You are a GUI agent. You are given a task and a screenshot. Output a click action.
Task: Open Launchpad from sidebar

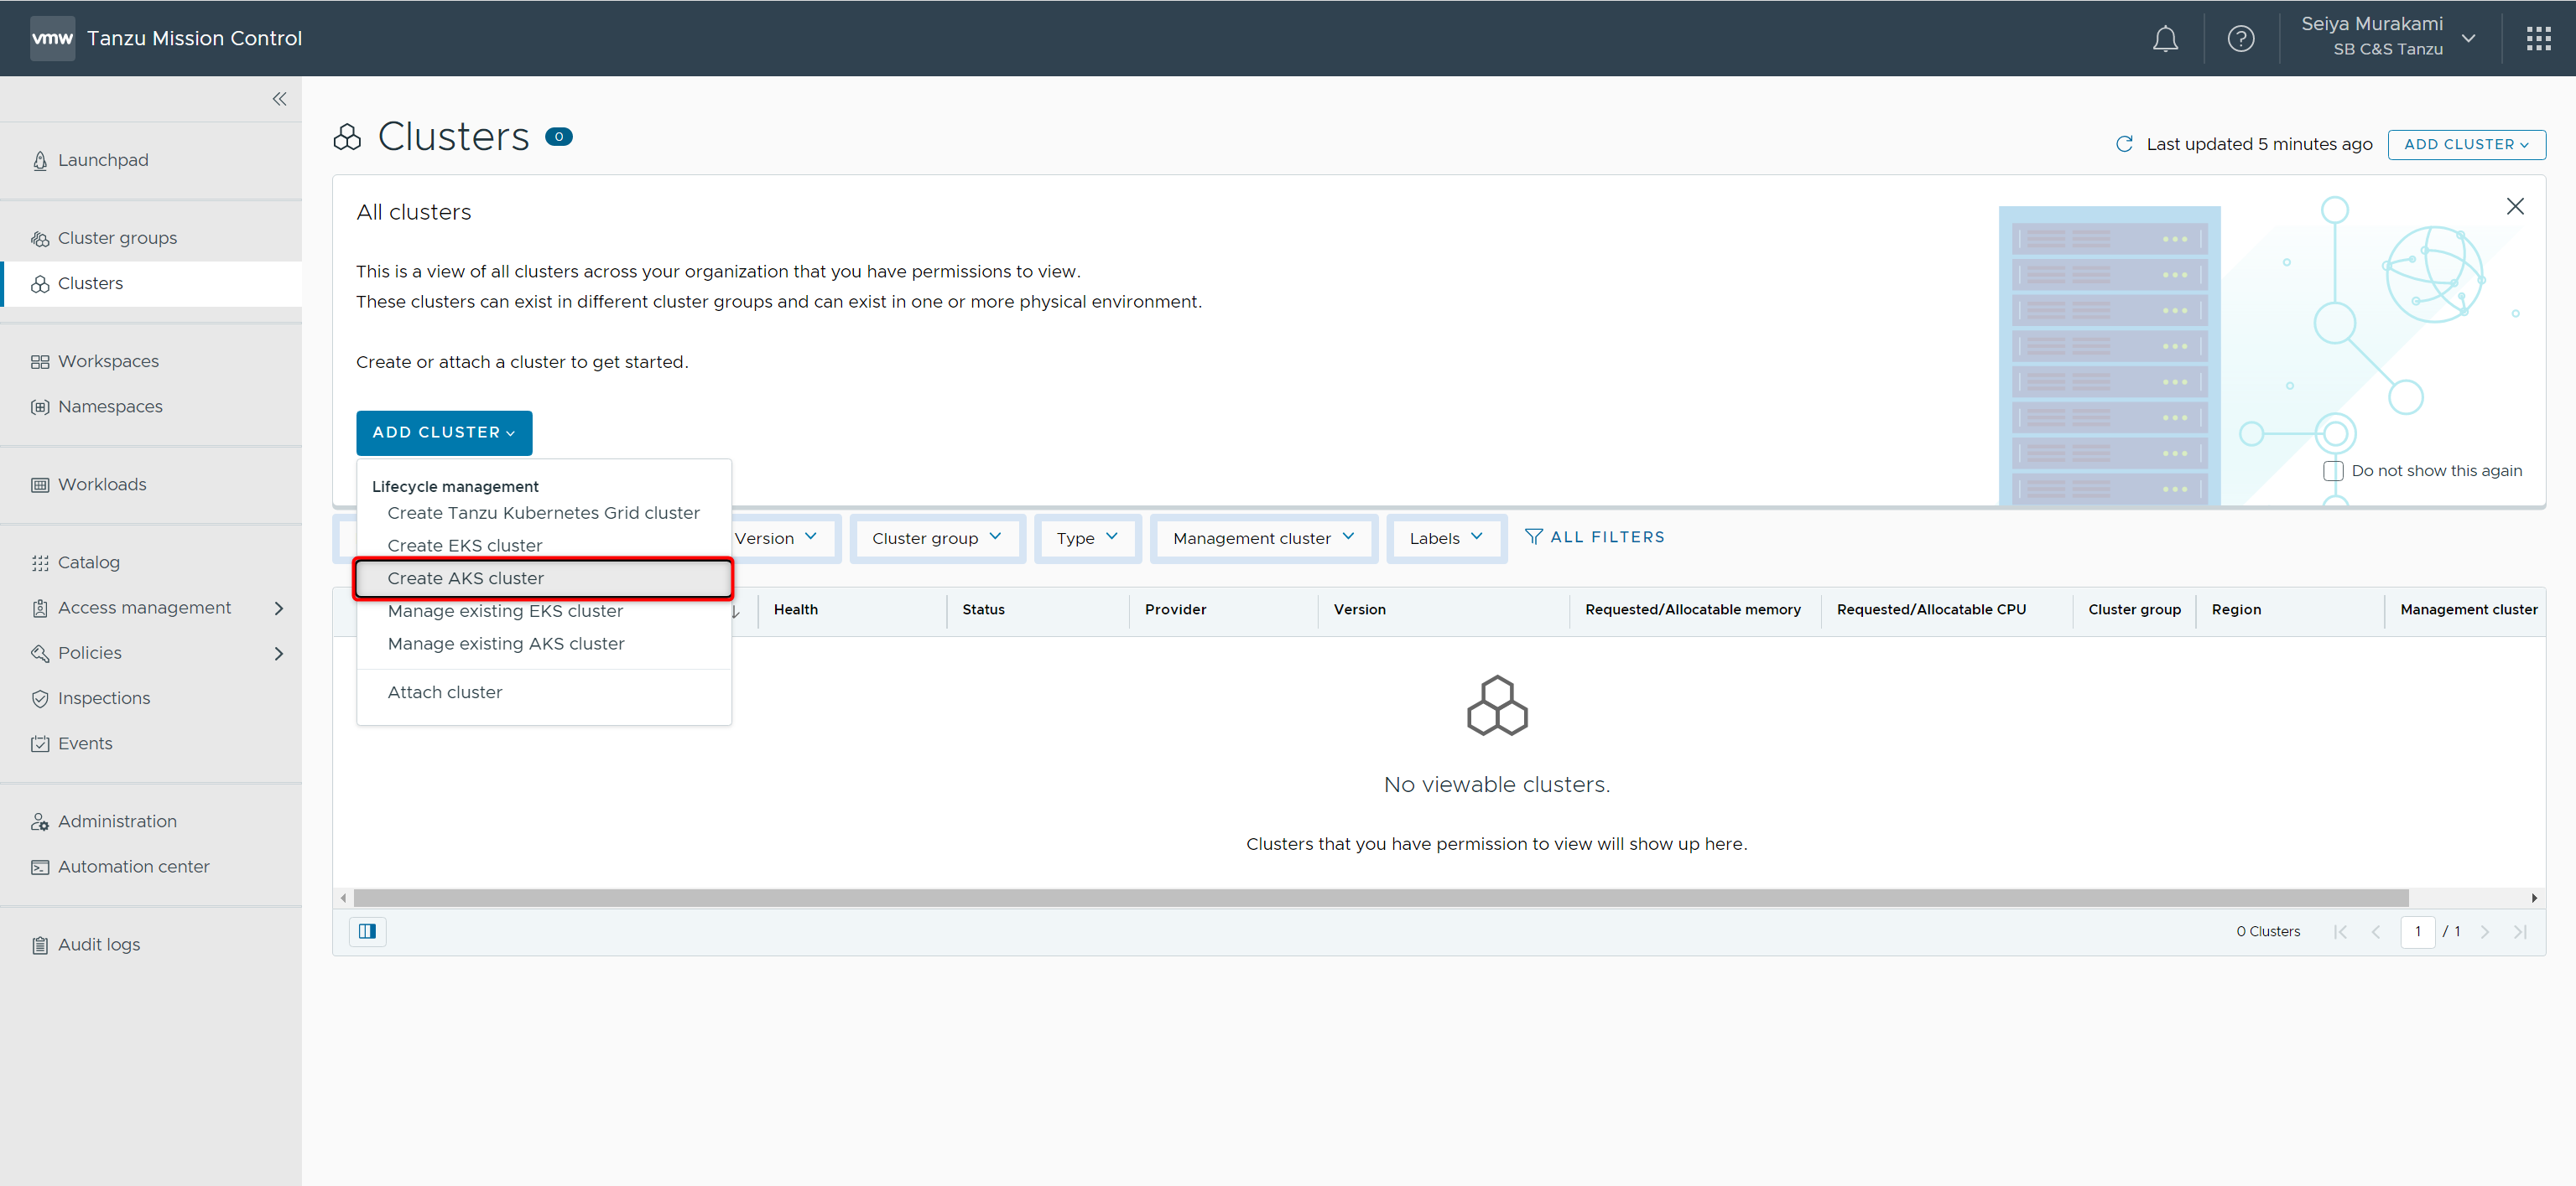click(103, 160)
